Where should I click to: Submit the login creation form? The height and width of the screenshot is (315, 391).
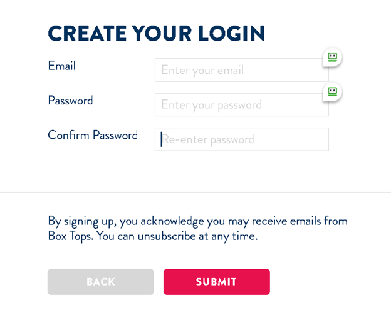pyautogui.click(x=217, y=282)
